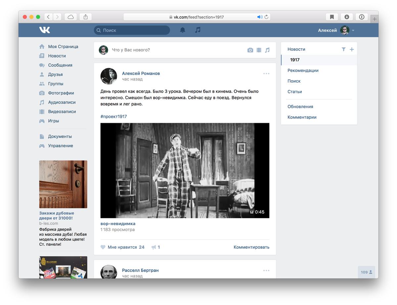Open more options on Расселл Бертран post

click(x=266, y=271)
